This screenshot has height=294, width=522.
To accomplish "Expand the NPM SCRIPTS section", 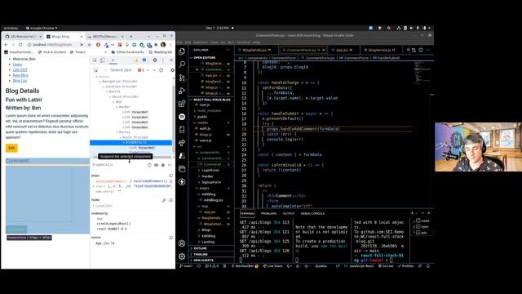I will (x=203, y=260).
